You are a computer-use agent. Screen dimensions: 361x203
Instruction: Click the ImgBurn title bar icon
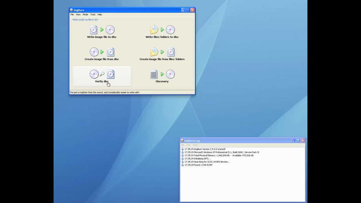click(71, 10)
